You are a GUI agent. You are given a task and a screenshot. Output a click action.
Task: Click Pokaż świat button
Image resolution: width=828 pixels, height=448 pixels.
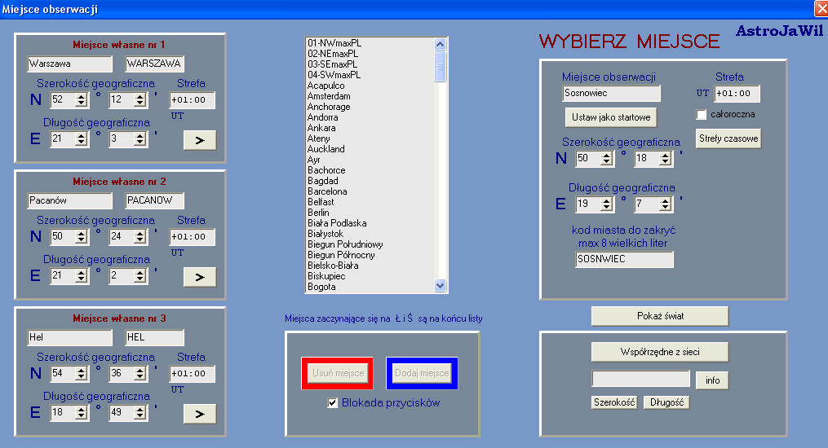pos(660,316)
